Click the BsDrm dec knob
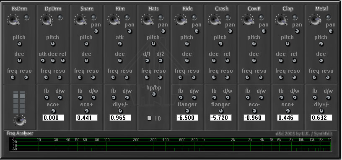 point(19,61)
